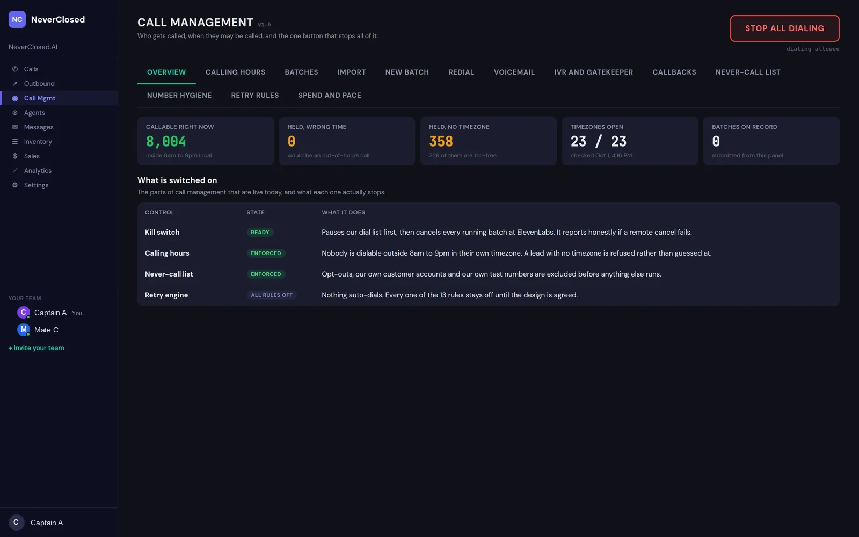Open Calls via its phone icon
This screenshot has height=537, width=859.
pyautogui.click(x=15, y=69)
